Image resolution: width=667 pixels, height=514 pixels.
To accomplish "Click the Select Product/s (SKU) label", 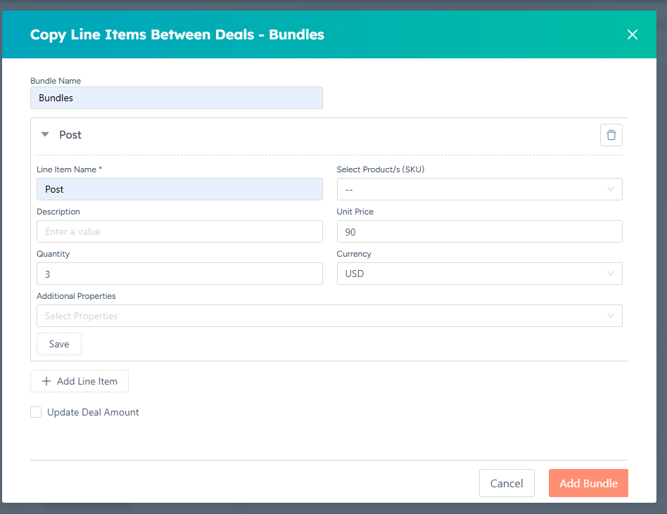I will [x=381, y=169].
